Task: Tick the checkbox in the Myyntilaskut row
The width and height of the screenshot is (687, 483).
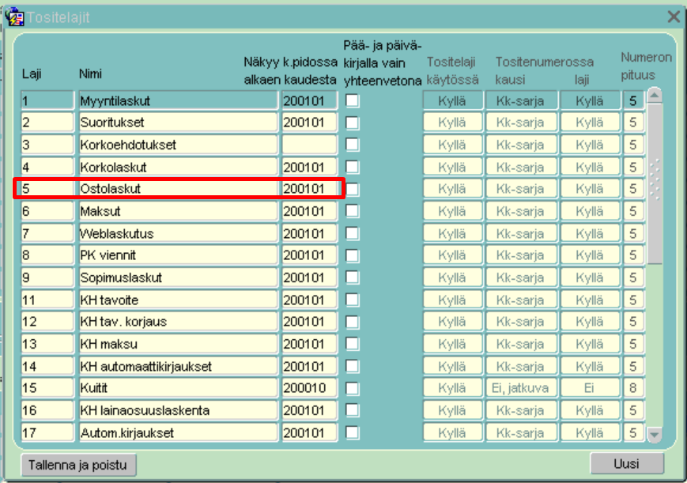Action: pyautogui.click(x=353, y=101)
